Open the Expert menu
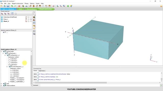This screenshot has width=163, height=91. point(37,4)
